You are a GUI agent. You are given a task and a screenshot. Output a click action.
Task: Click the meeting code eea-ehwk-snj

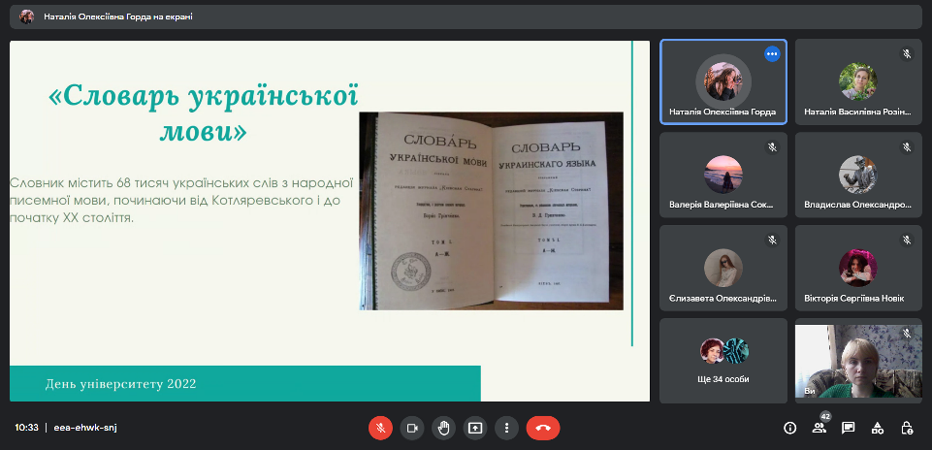(85, 428)
